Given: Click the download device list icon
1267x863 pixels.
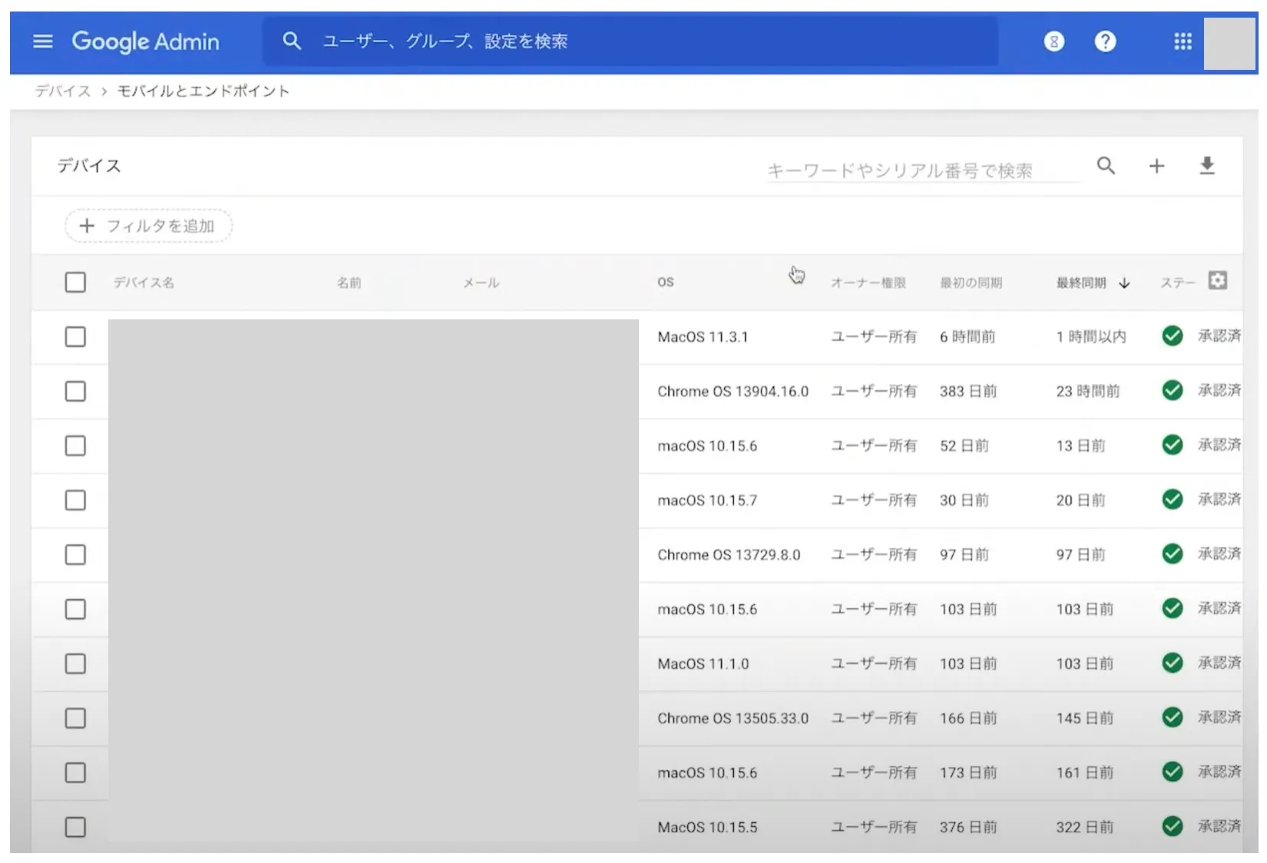Looking at the screenshot, I should click(x=1207, y=165).
